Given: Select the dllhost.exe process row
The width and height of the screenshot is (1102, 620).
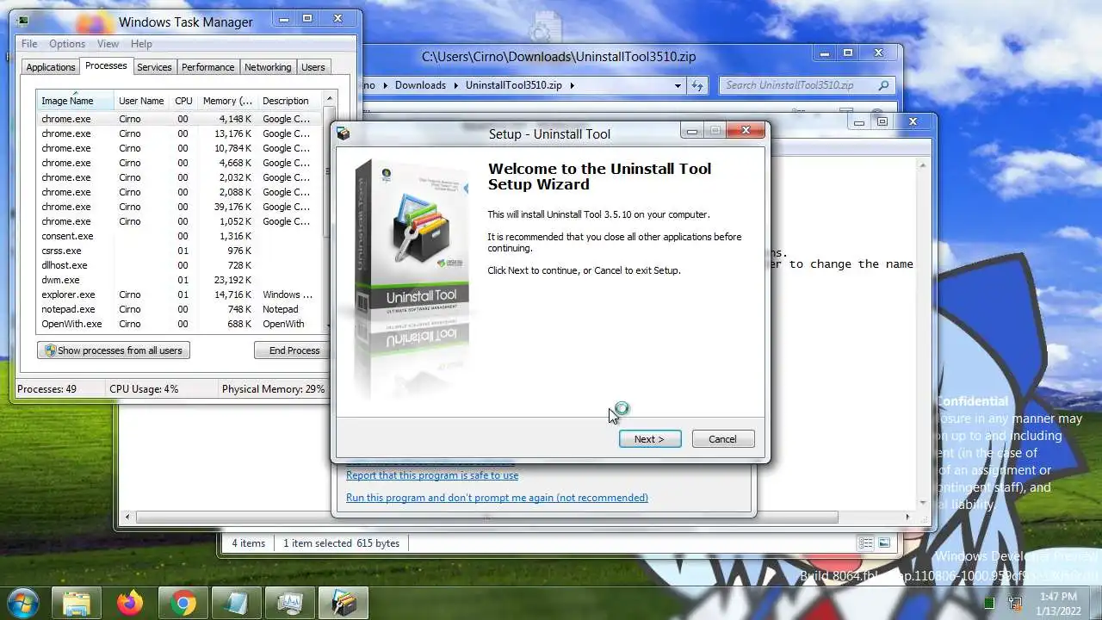Looking at the screenshot, I should pos(179,265).
